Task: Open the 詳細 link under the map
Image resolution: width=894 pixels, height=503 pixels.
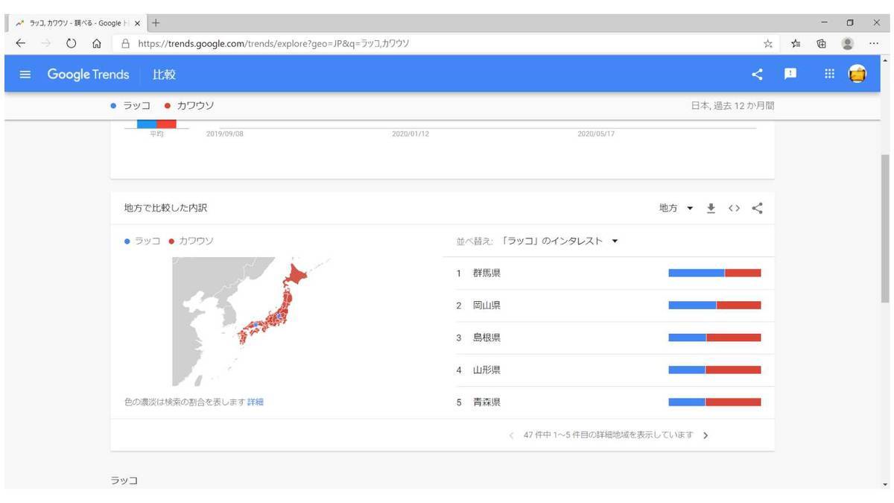Action: tap(255, 402)
